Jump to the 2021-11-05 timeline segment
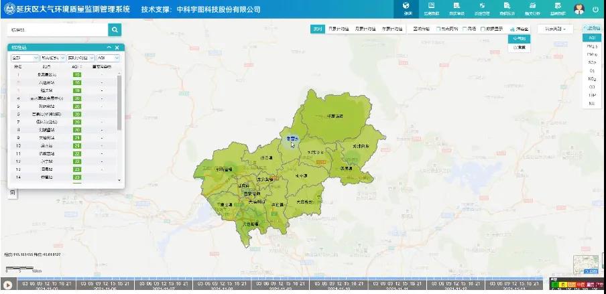 (46, 285)
